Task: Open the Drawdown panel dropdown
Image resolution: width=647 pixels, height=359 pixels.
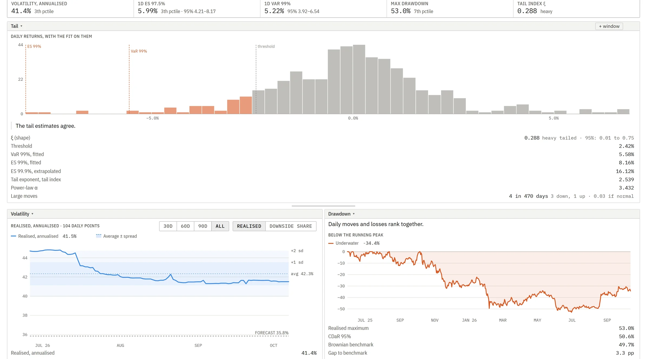Action: pos(341,214)
